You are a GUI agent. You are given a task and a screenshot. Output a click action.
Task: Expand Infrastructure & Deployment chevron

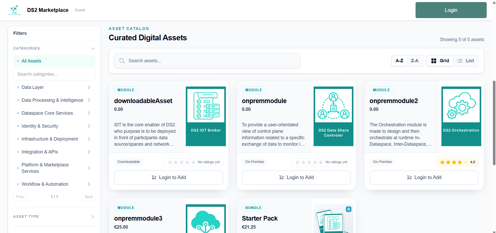(x=89, y=139)
